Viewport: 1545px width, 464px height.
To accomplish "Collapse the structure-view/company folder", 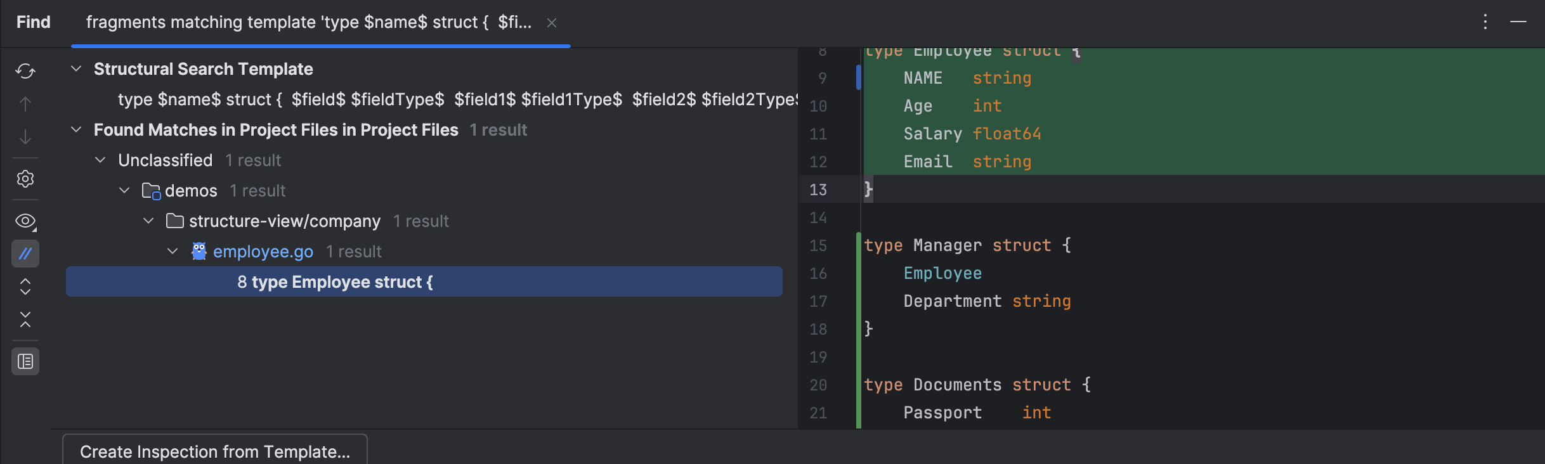I will pos(148,221).
